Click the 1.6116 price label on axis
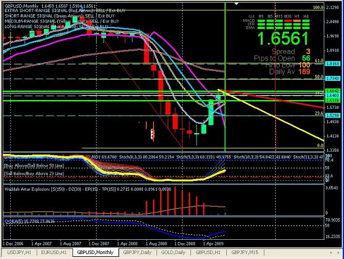Screen dimensions: 344x259 (x=332, y=100)
